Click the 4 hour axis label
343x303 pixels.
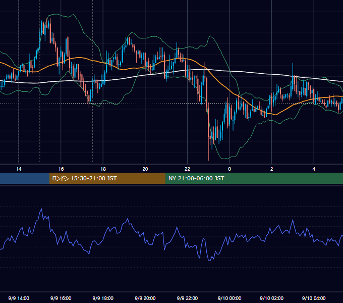[x=314, y=169]
